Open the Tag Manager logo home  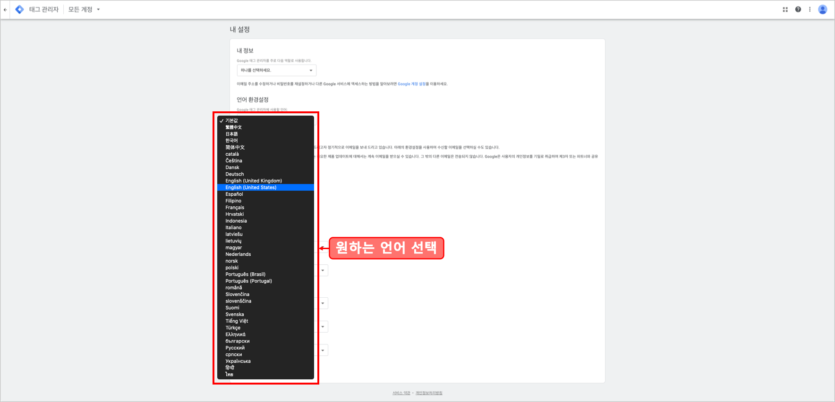(19, 9)
